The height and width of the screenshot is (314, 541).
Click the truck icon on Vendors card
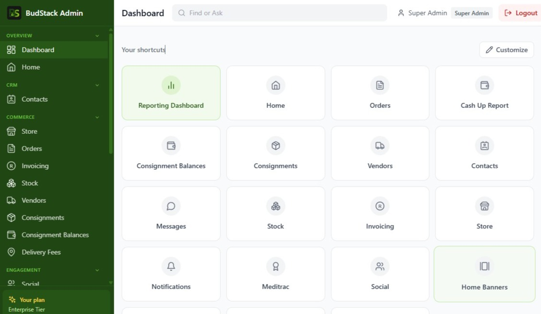[x=380, y=145]
